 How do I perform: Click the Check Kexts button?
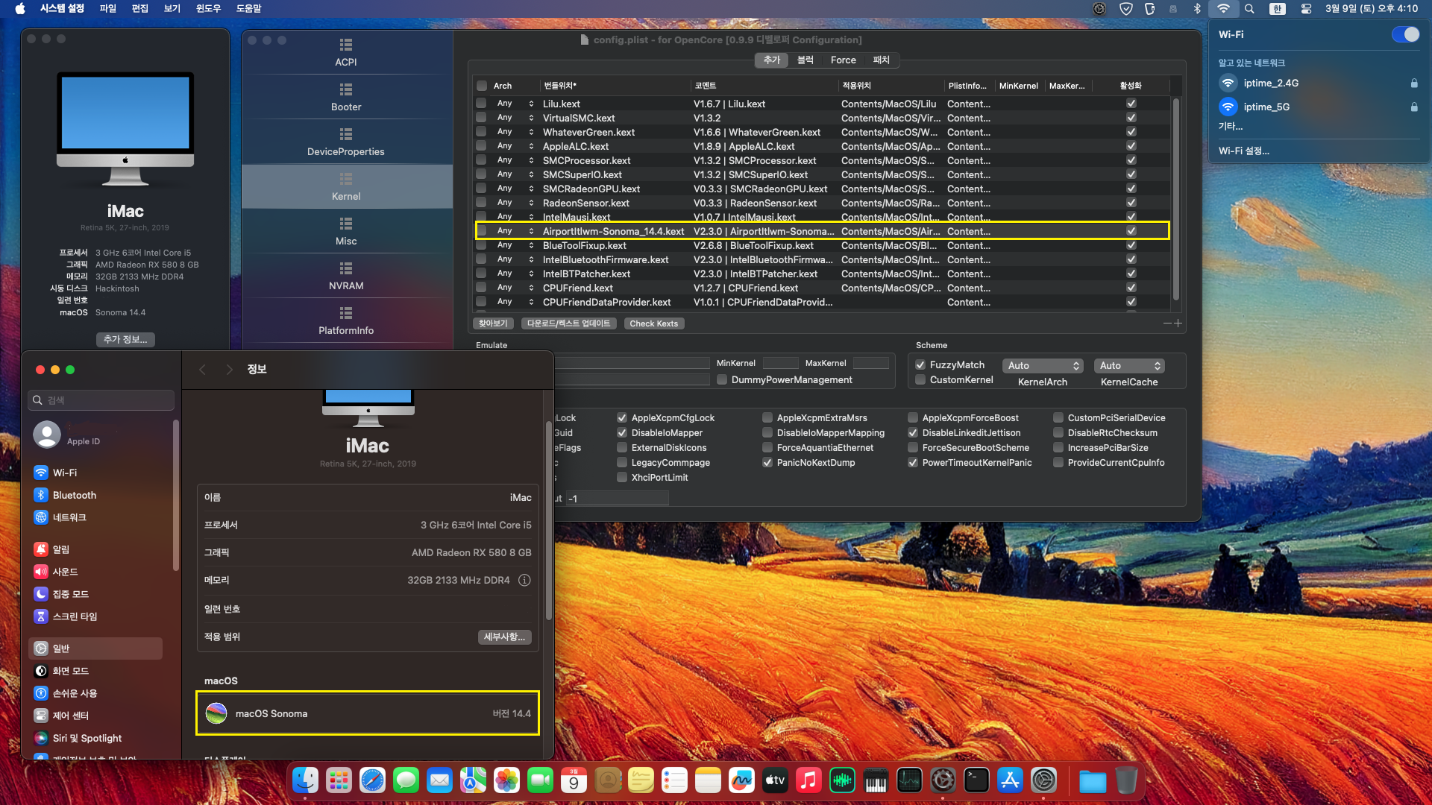(653, 323)
